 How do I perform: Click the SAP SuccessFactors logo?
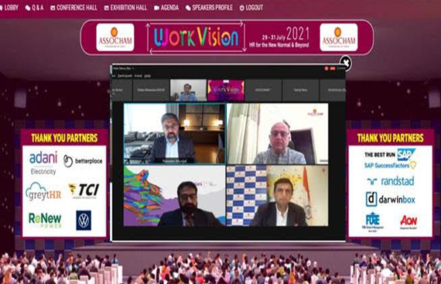pyautogui.click(x=390, y=166)
